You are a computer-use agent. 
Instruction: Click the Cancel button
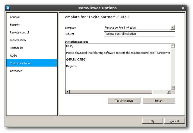coord(175,121)
